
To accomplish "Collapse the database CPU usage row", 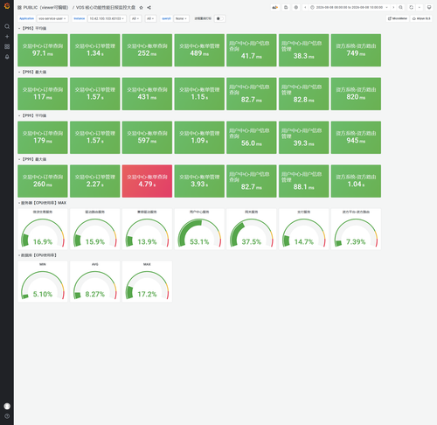I will (x=38, y=255).
